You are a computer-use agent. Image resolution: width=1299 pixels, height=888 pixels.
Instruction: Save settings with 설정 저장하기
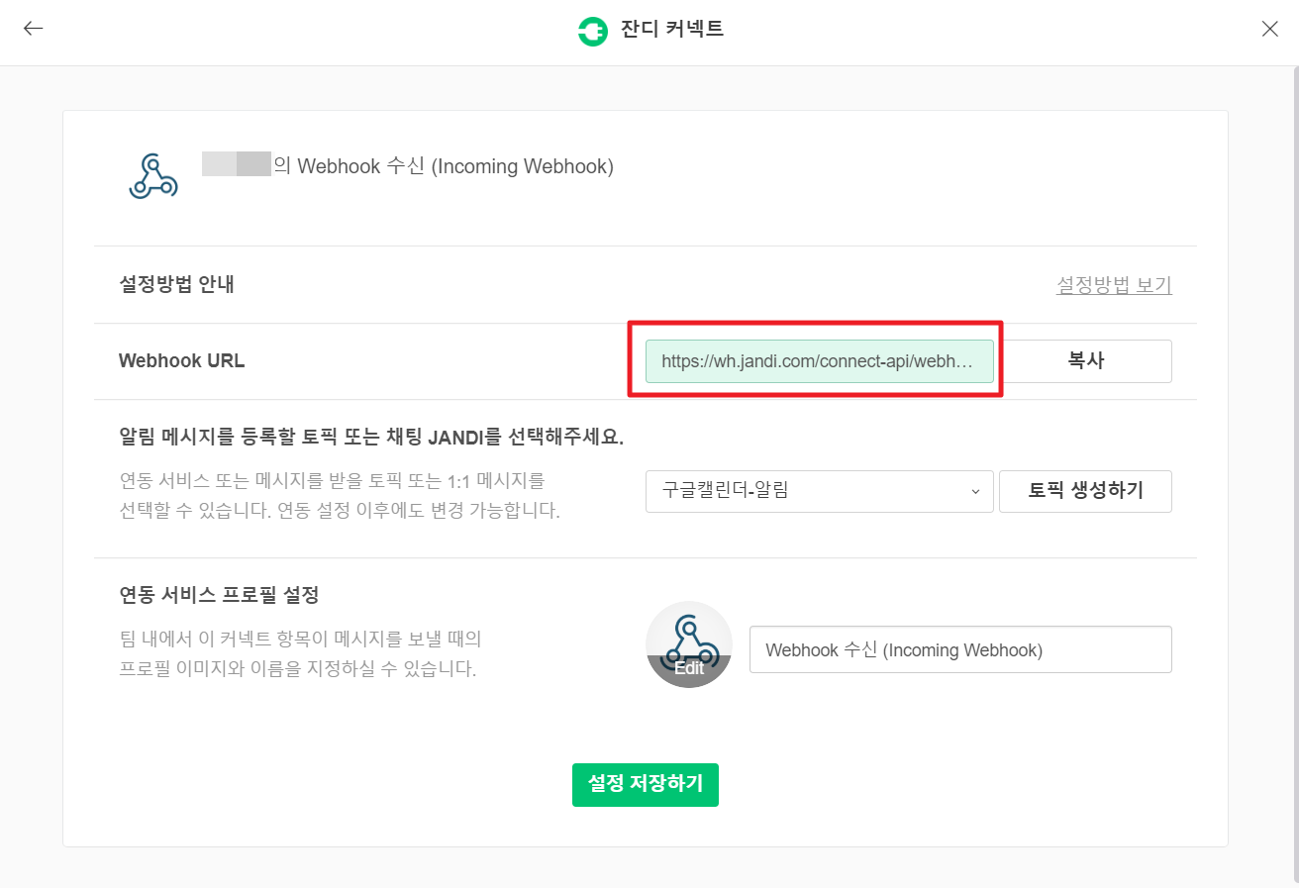[645, 784]
